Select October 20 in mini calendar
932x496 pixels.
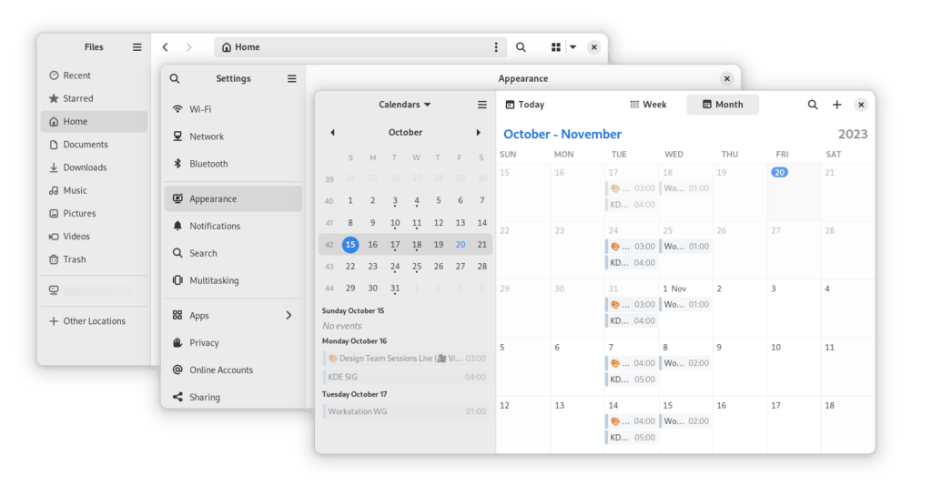tap(461, 245)
